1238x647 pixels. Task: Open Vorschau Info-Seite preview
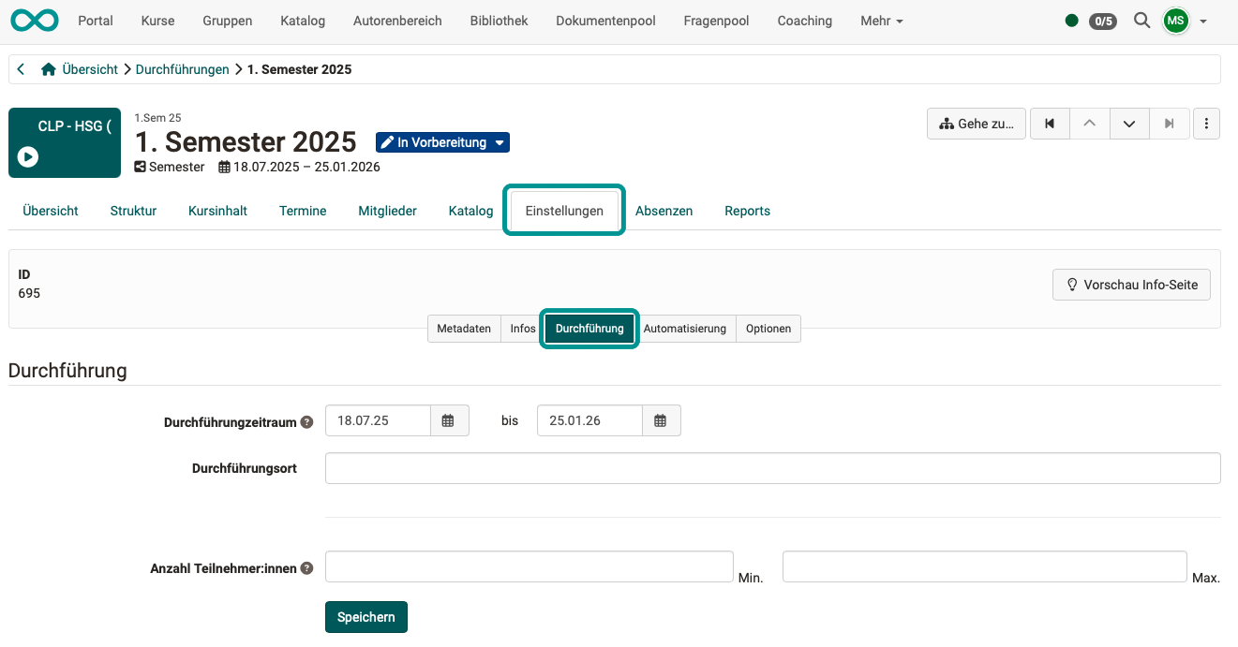[x=1131, y=284]
